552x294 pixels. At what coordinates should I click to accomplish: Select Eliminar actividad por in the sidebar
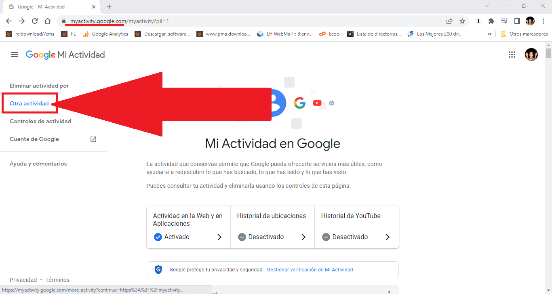39,86
